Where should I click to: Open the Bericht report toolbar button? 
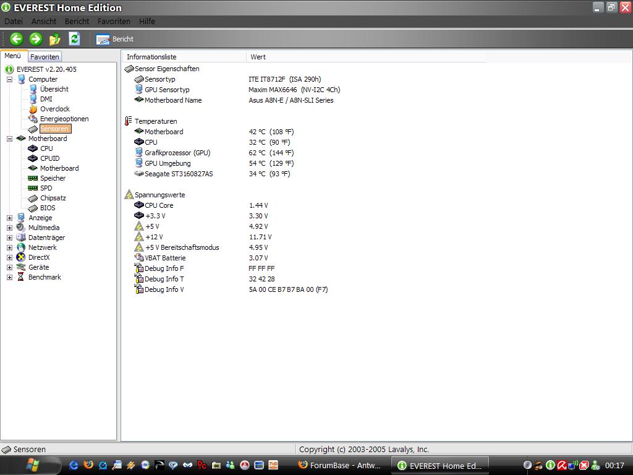[x=114, y=39]
